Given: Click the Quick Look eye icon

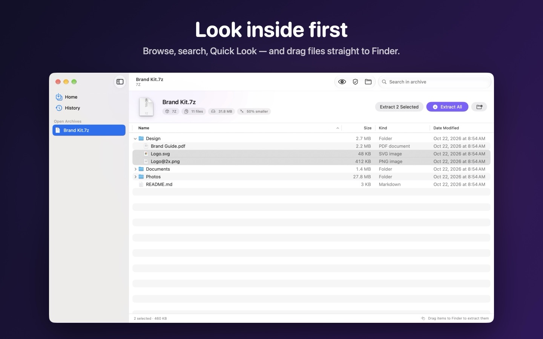Looking at the screenshot, I should point(342,82).
